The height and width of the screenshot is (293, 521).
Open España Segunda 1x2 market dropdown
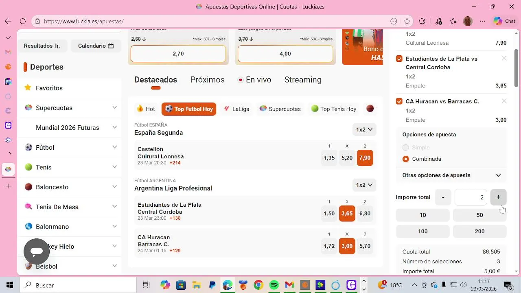[364, 129]
